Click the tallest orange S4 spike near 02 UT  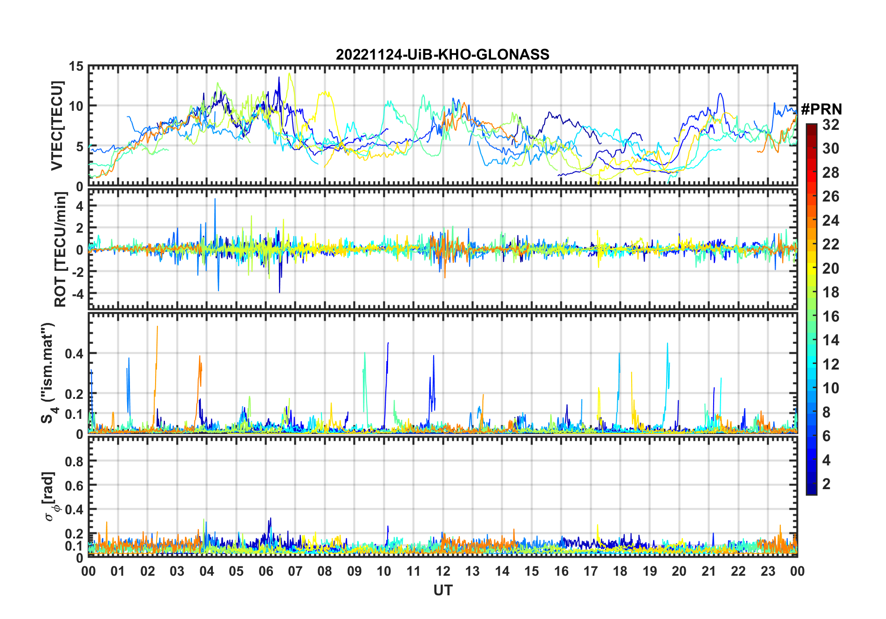157,328
